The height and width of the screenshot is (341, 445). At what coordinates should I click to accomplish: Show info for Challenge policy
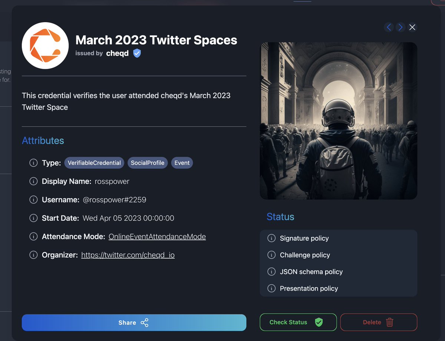click(x=271, y=255)
